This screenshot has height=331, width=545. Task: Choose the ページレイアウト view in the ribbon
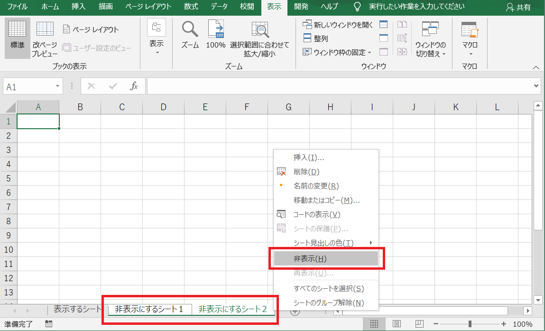pyautogui.click(x=91, y=29)
